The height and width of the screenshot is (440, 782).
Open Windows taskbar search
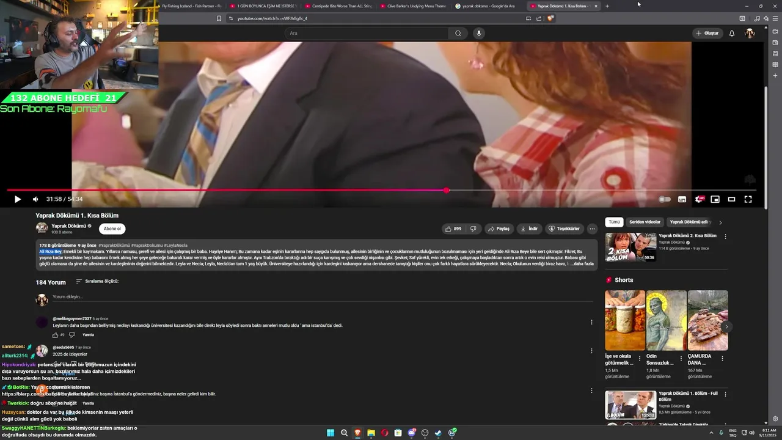(344, 433)
